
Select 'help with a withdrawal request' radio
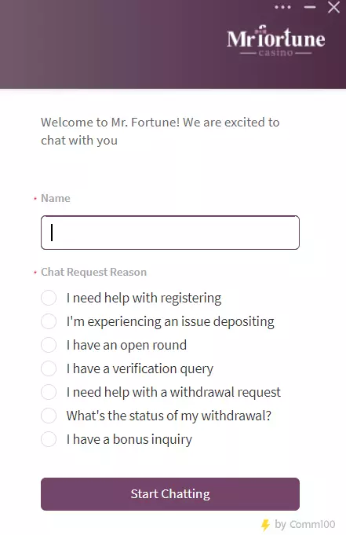click(49, 392)
